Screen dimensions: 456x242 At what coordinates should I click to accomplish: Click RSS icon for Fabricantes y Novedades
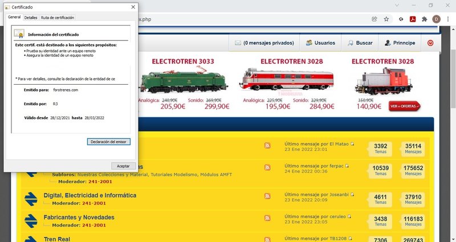click(267, 218)
